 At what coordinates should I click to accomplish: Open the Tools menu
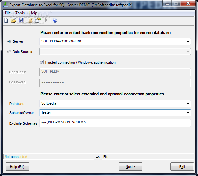20,13
